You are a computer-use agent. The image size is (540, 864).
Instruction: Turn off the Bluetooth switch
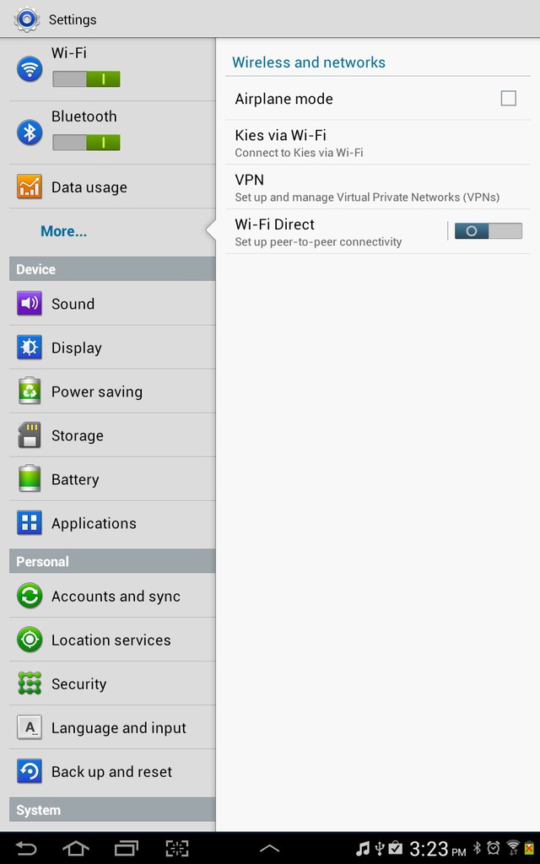point(87,143)
